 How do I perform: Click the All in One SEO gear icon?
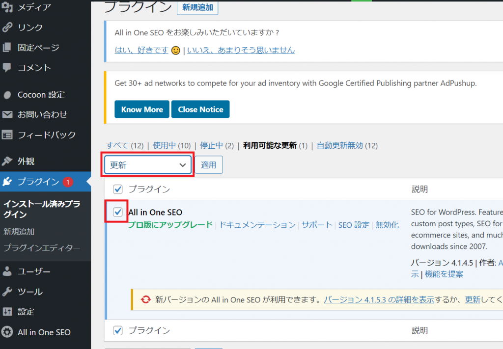point(7,332)
